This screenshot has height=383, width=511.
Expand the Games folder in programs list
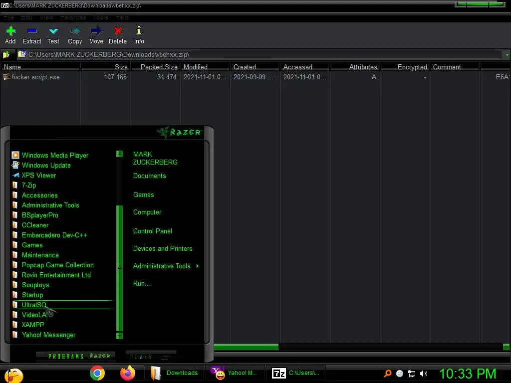pos(27,245)
